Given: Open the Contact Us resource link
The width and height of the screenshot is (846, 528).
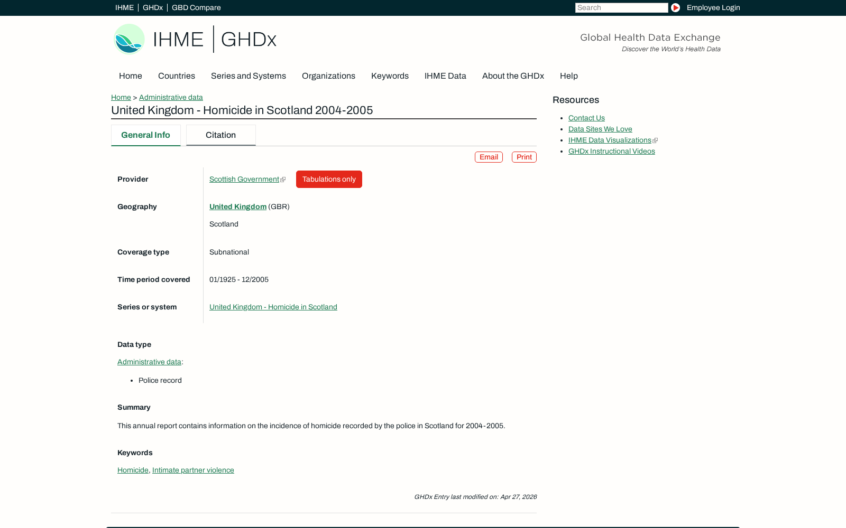Looking at the screenshot, I should [x=586, y=118].
